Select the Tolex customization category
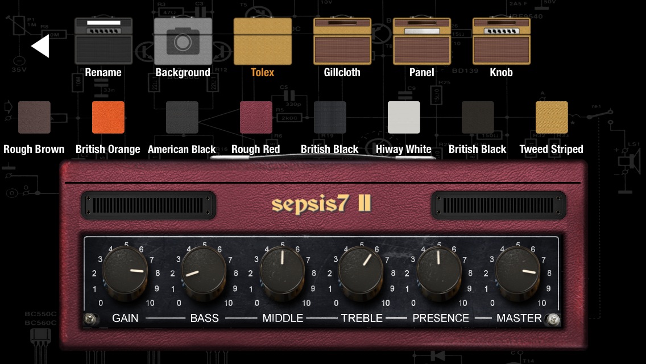The width and height of the screenshot is (646, 364). point(263,41)
